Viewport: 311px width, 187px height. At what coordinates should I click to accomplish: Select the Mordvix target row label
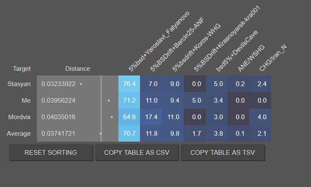(x=20, y=117)
